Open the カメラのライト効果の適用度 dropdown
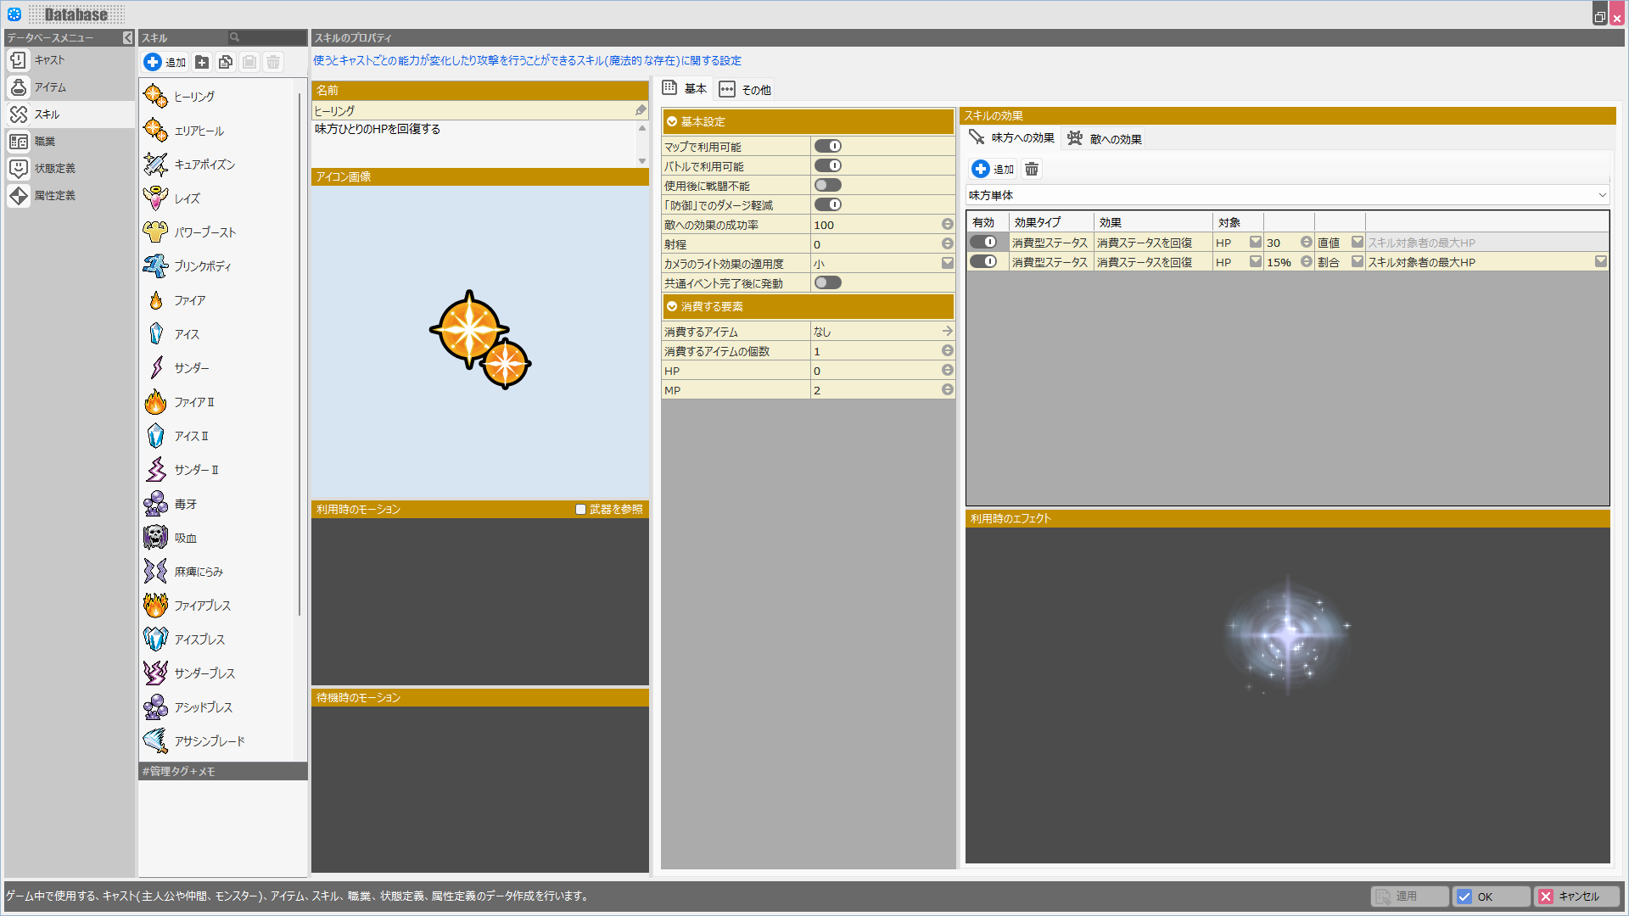This screenshot has width=1629, height=916. pyautogui.click(x=947, y=264)
